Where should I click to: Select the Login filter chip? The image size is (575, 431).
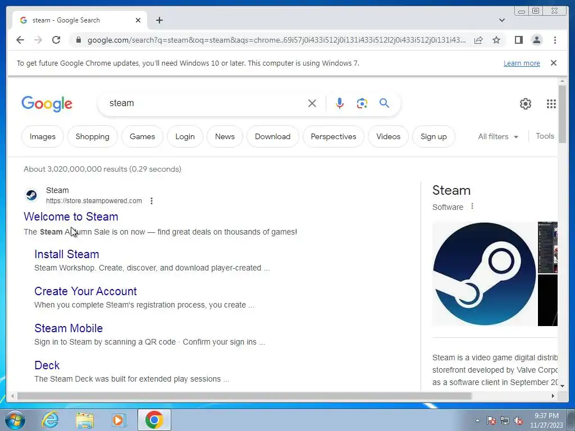coord(185,136)
